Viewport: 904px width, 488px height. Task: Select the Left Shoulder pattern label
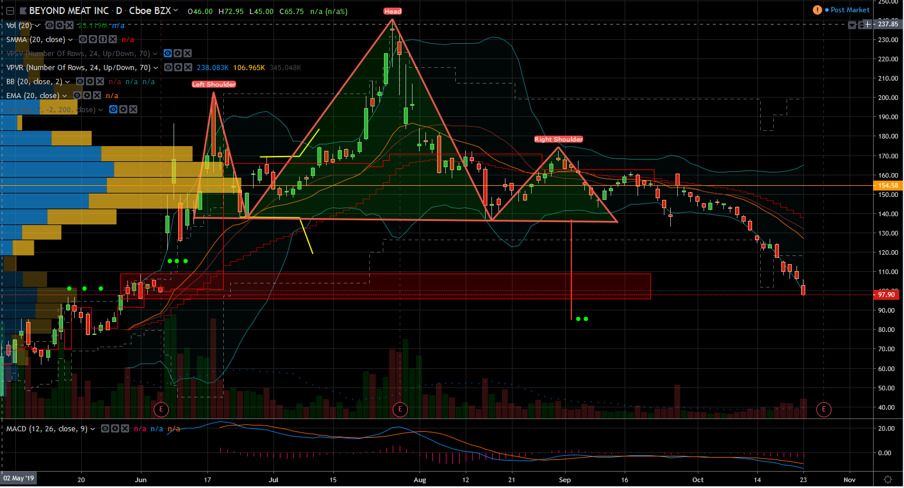(214, 84)
